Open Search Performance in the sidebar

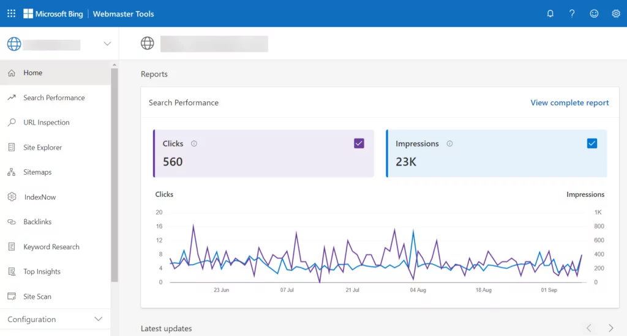point(55,97)
